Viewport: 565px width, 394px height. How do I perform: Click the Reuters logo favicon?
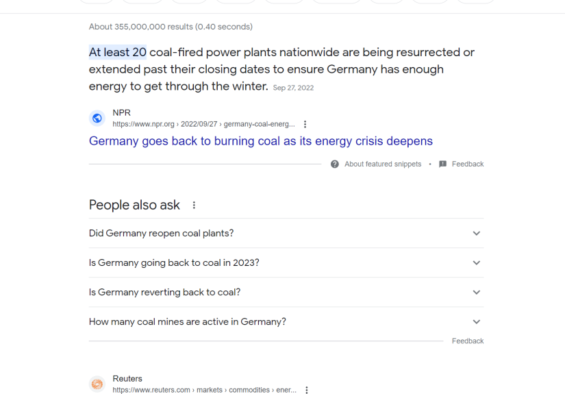coord(97,384)
